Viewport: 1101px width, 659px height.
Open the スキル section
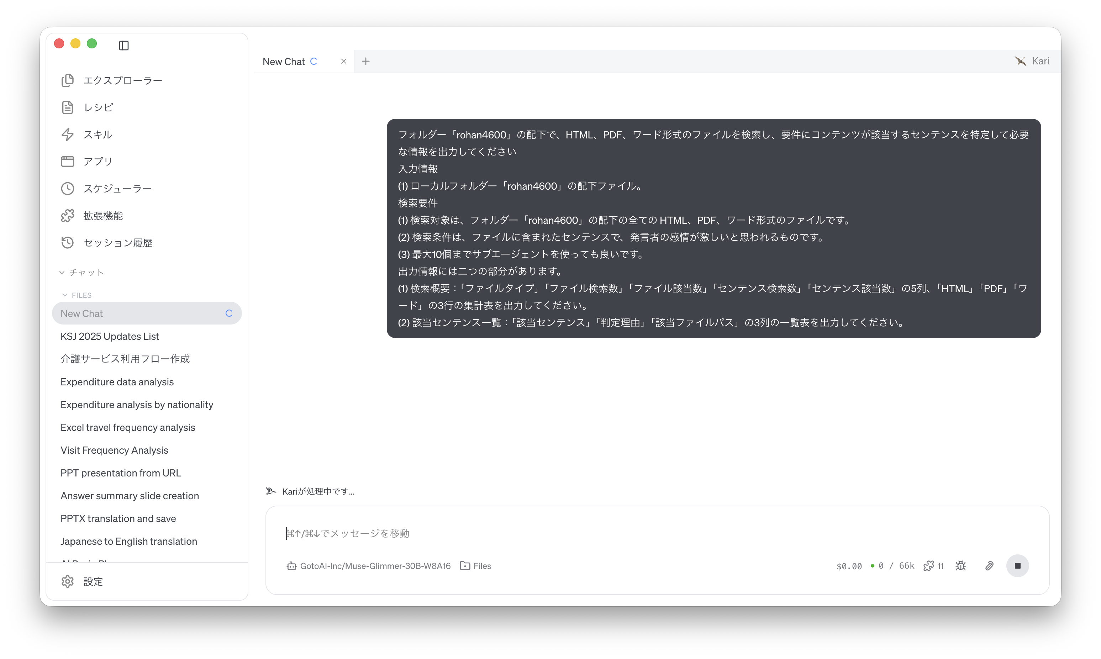coord(86,135)
